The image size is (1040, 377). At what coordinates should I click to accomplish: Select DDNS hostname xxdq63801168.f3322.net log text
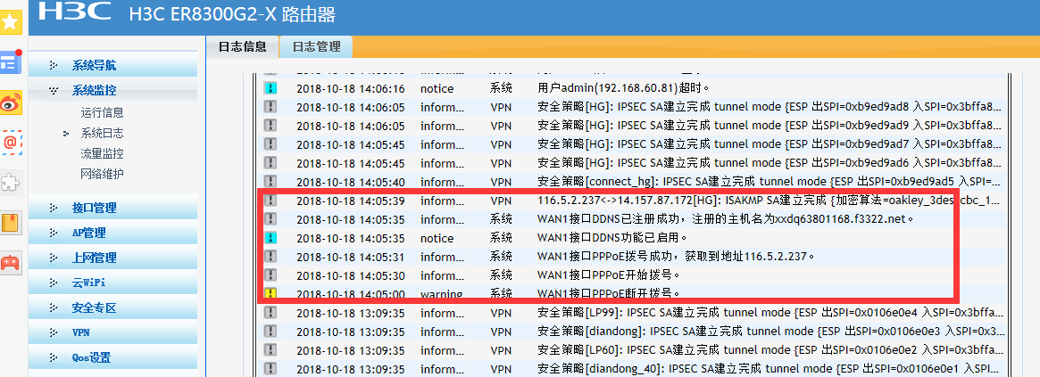(726, 218)
